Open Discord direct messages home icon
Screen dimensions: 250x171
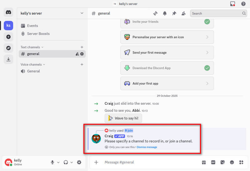click(x=8, y=12)
